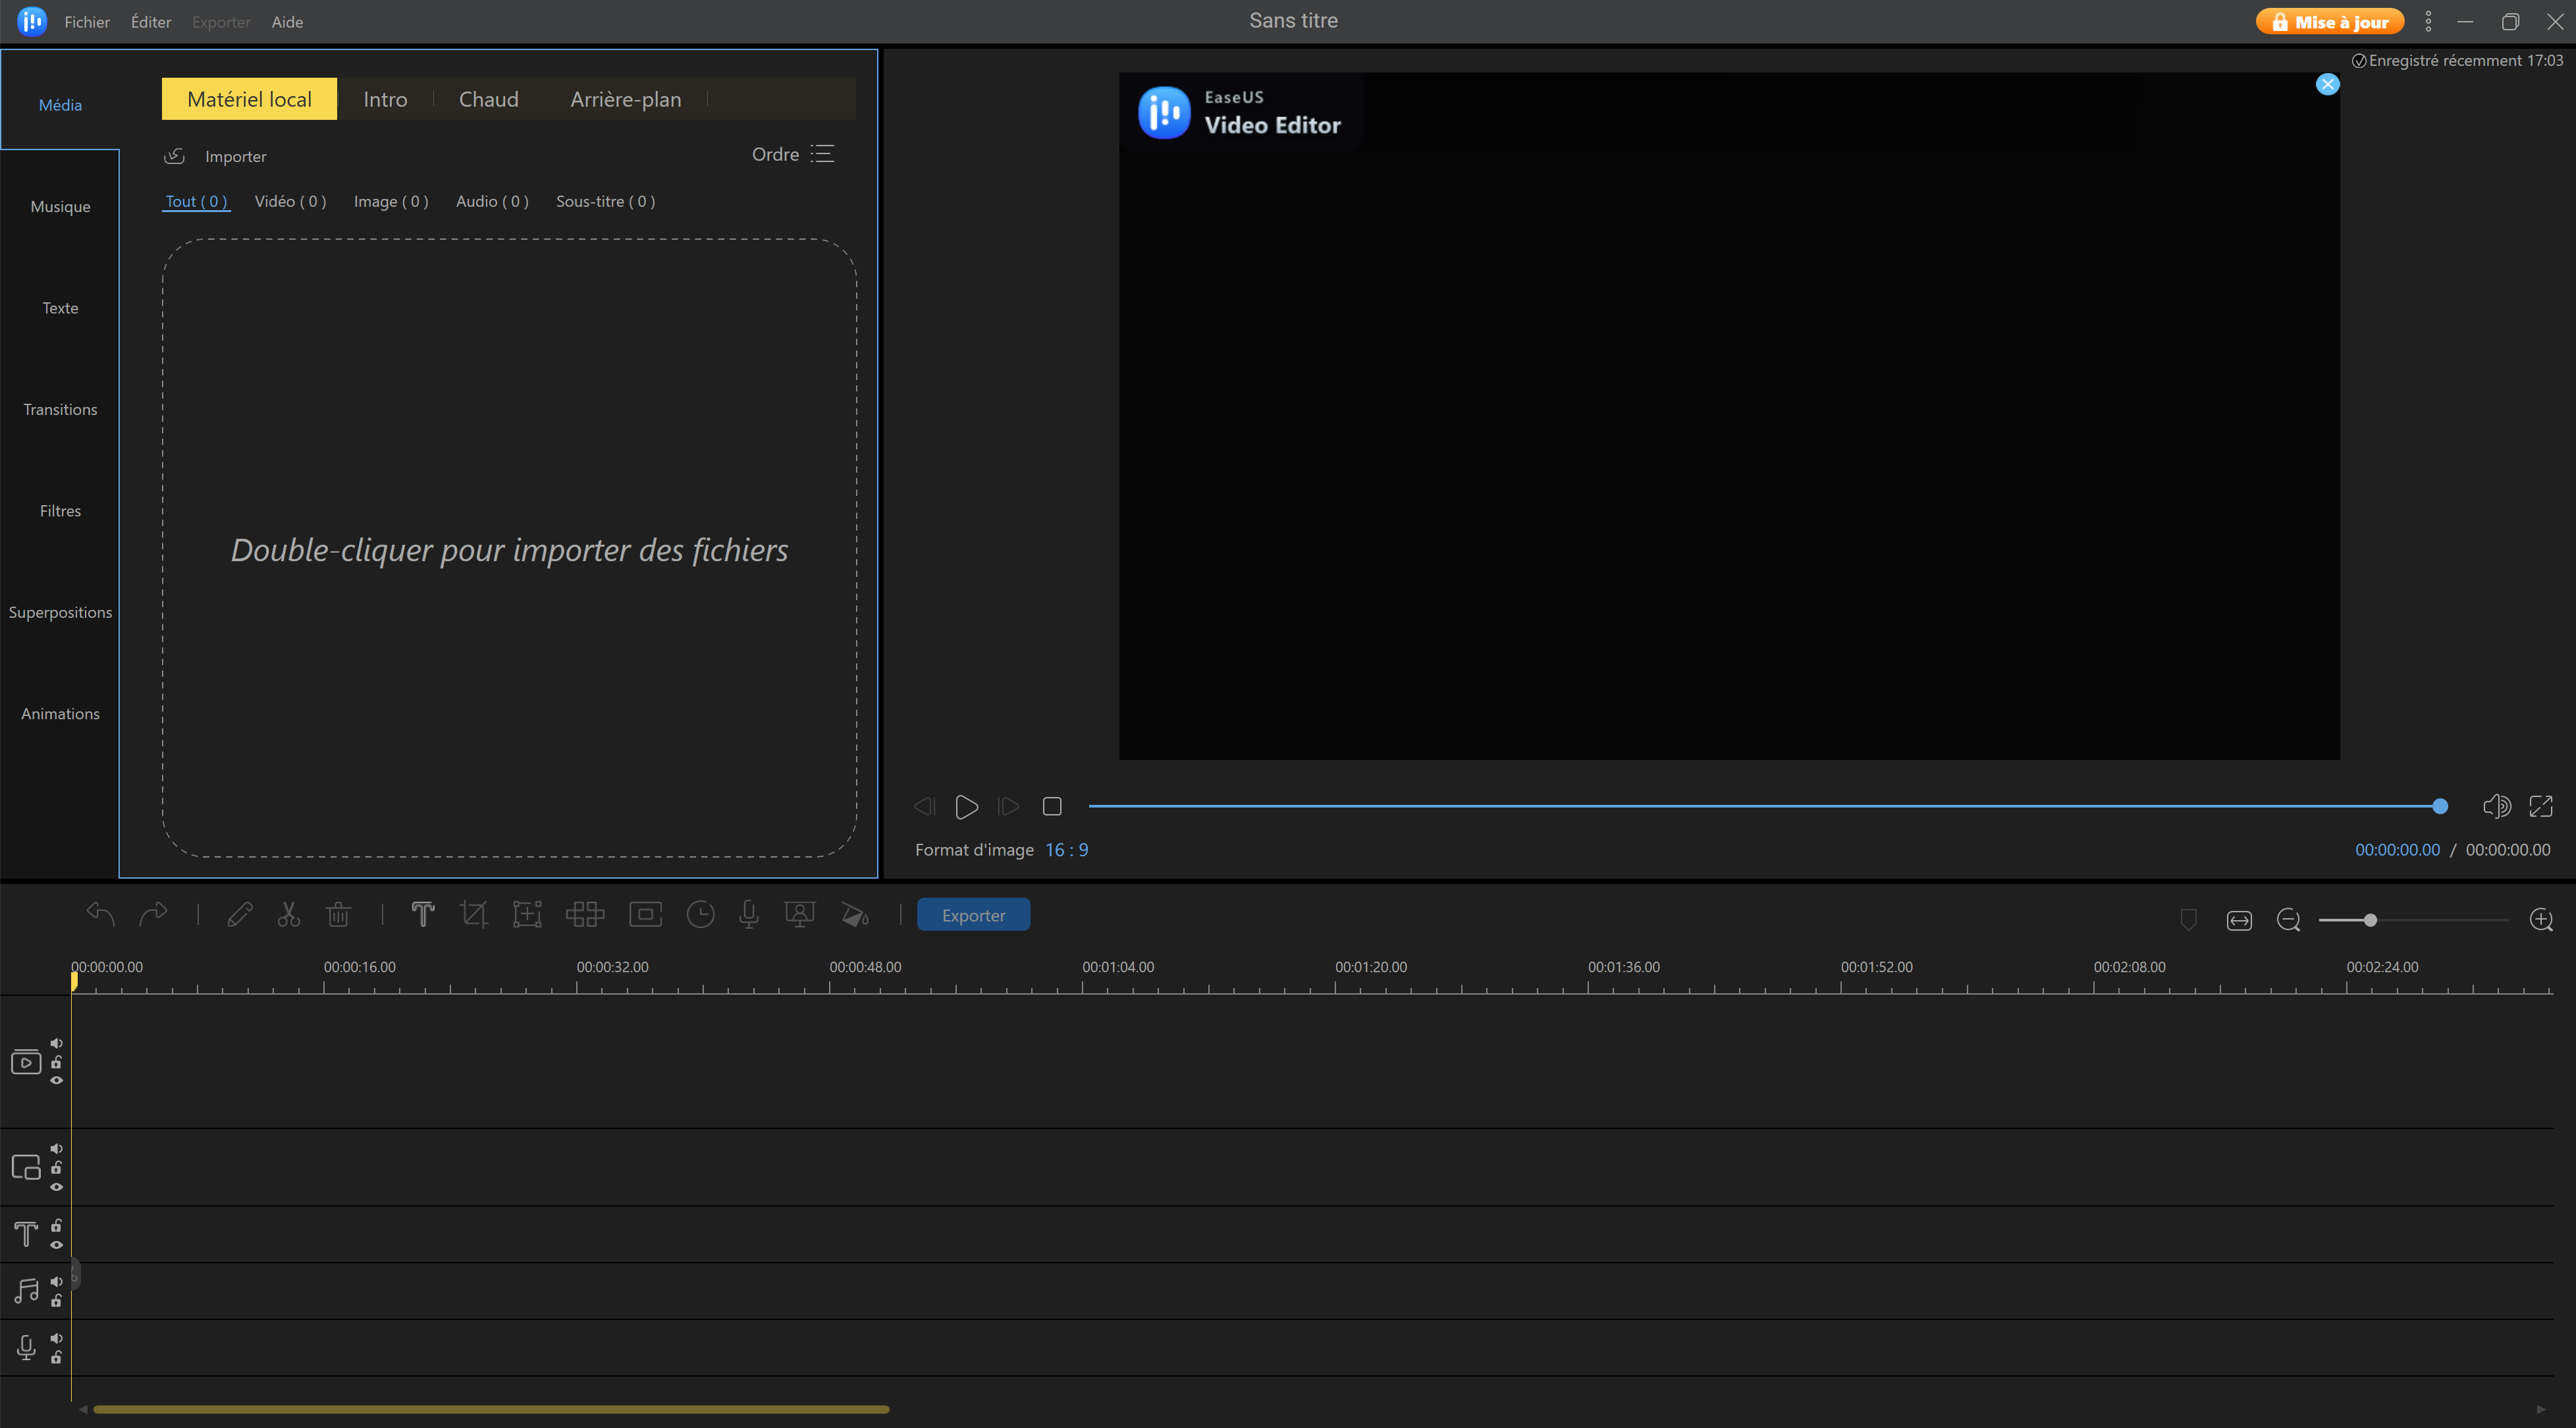Click the presenter screen icon in toolbar
Screen dimensions: 2576x1428
800,915
